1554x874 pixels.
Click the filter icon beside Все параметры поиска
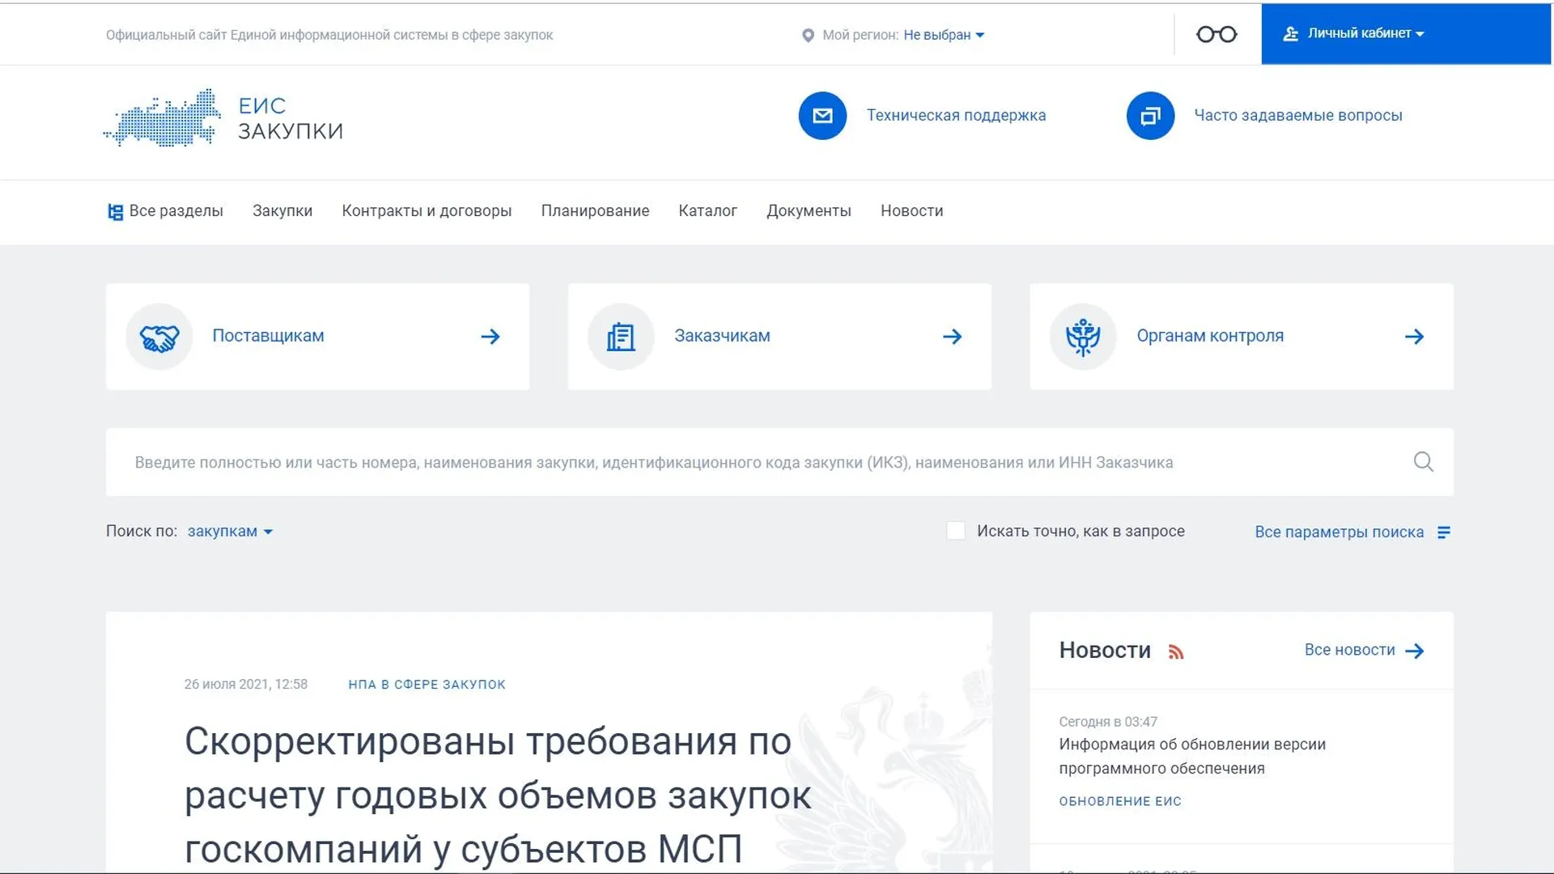[1444, 532]
